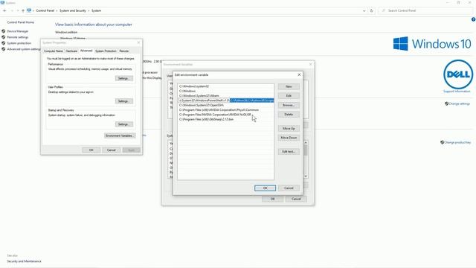Click the Dell logo image
Image resolution: width=476 pixels, height=268 pixels.
(x=458, y=74)
